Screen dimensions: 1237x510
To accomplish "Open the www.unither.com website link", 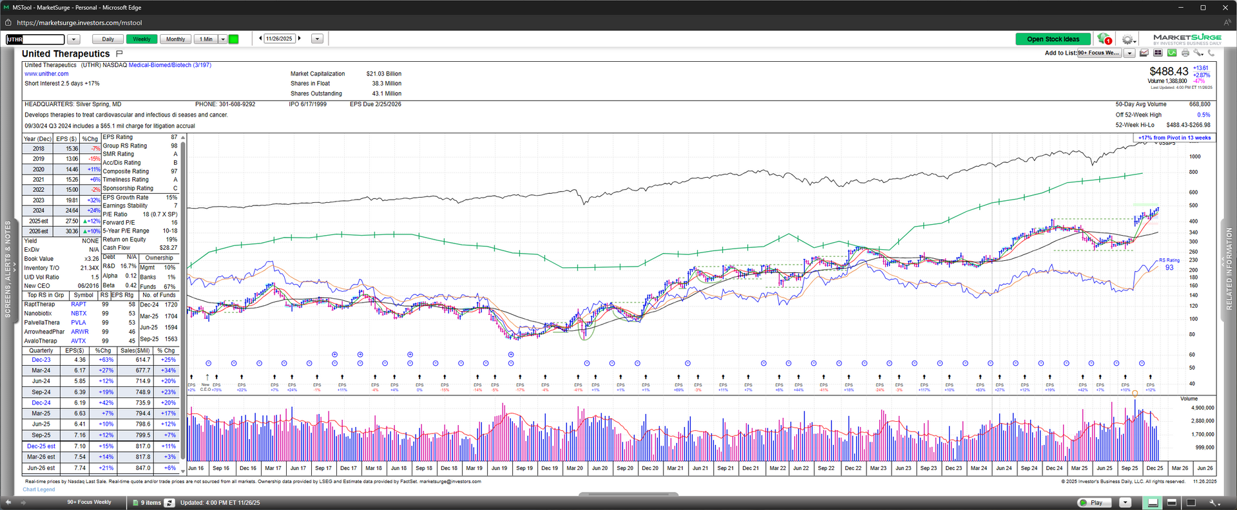I will click(46, 74).
